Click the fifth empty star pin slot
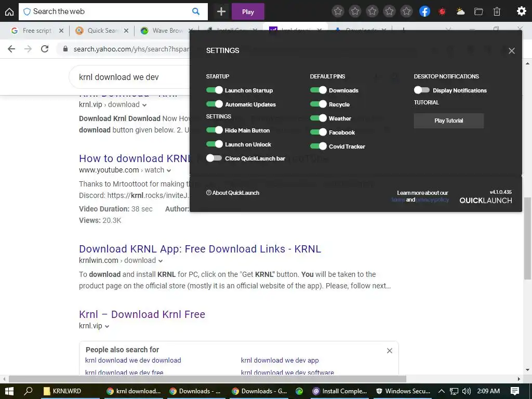 coord(406,11)
